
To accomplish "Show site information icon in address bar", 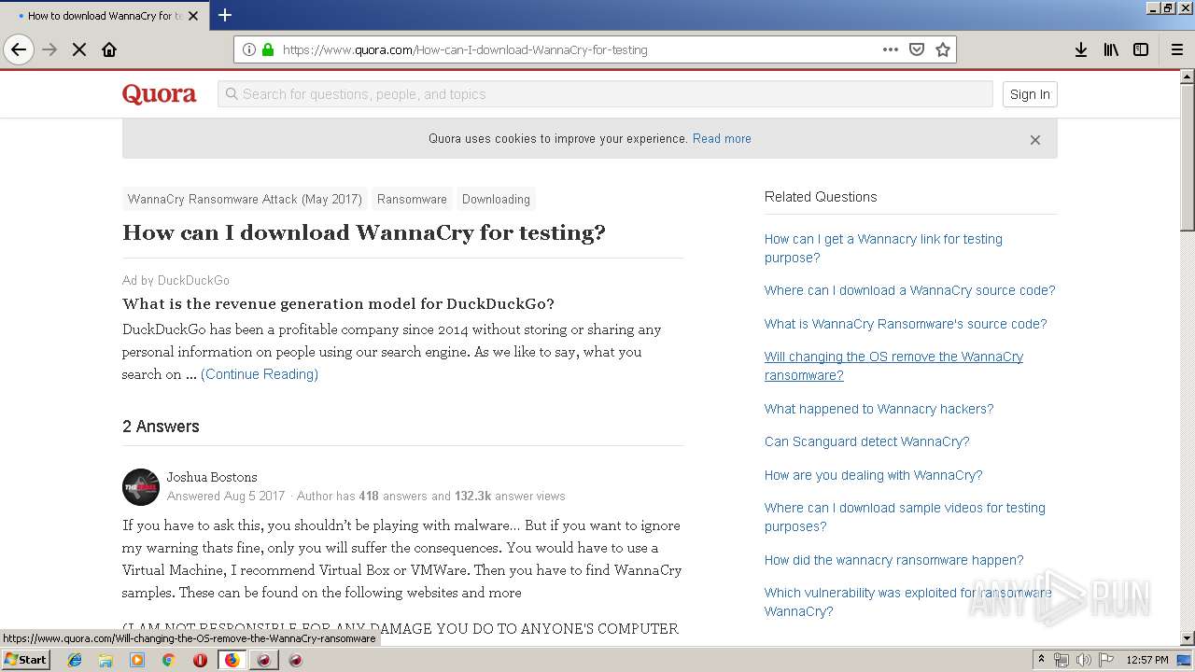I will [248, 49].
